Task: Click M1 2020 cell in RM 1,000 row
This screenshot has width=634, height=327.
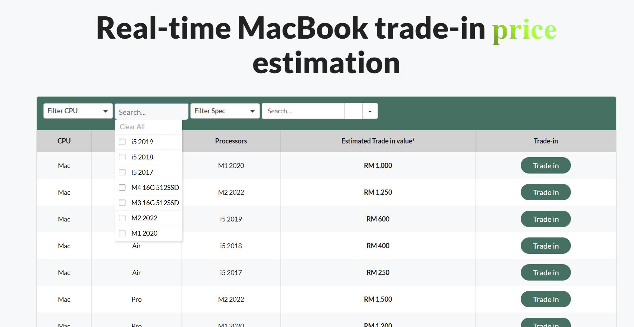Action: (231, 166)
